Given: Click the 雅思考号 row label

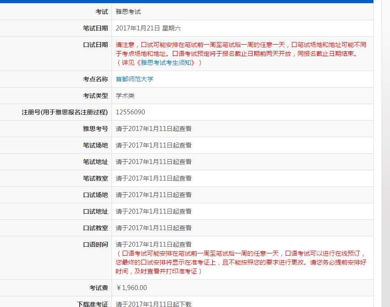Looking at the screenshot, I should point(95,129).
